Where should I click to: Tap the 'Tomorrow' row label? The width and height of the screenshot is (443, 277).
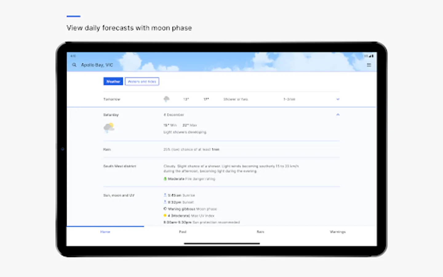coord(112,99)
